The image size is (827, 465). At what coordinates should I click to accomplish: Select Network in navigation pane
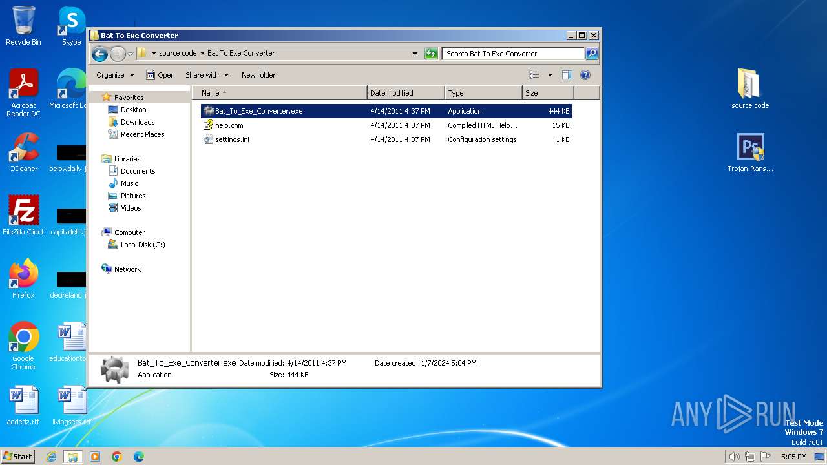coord(127,269)
